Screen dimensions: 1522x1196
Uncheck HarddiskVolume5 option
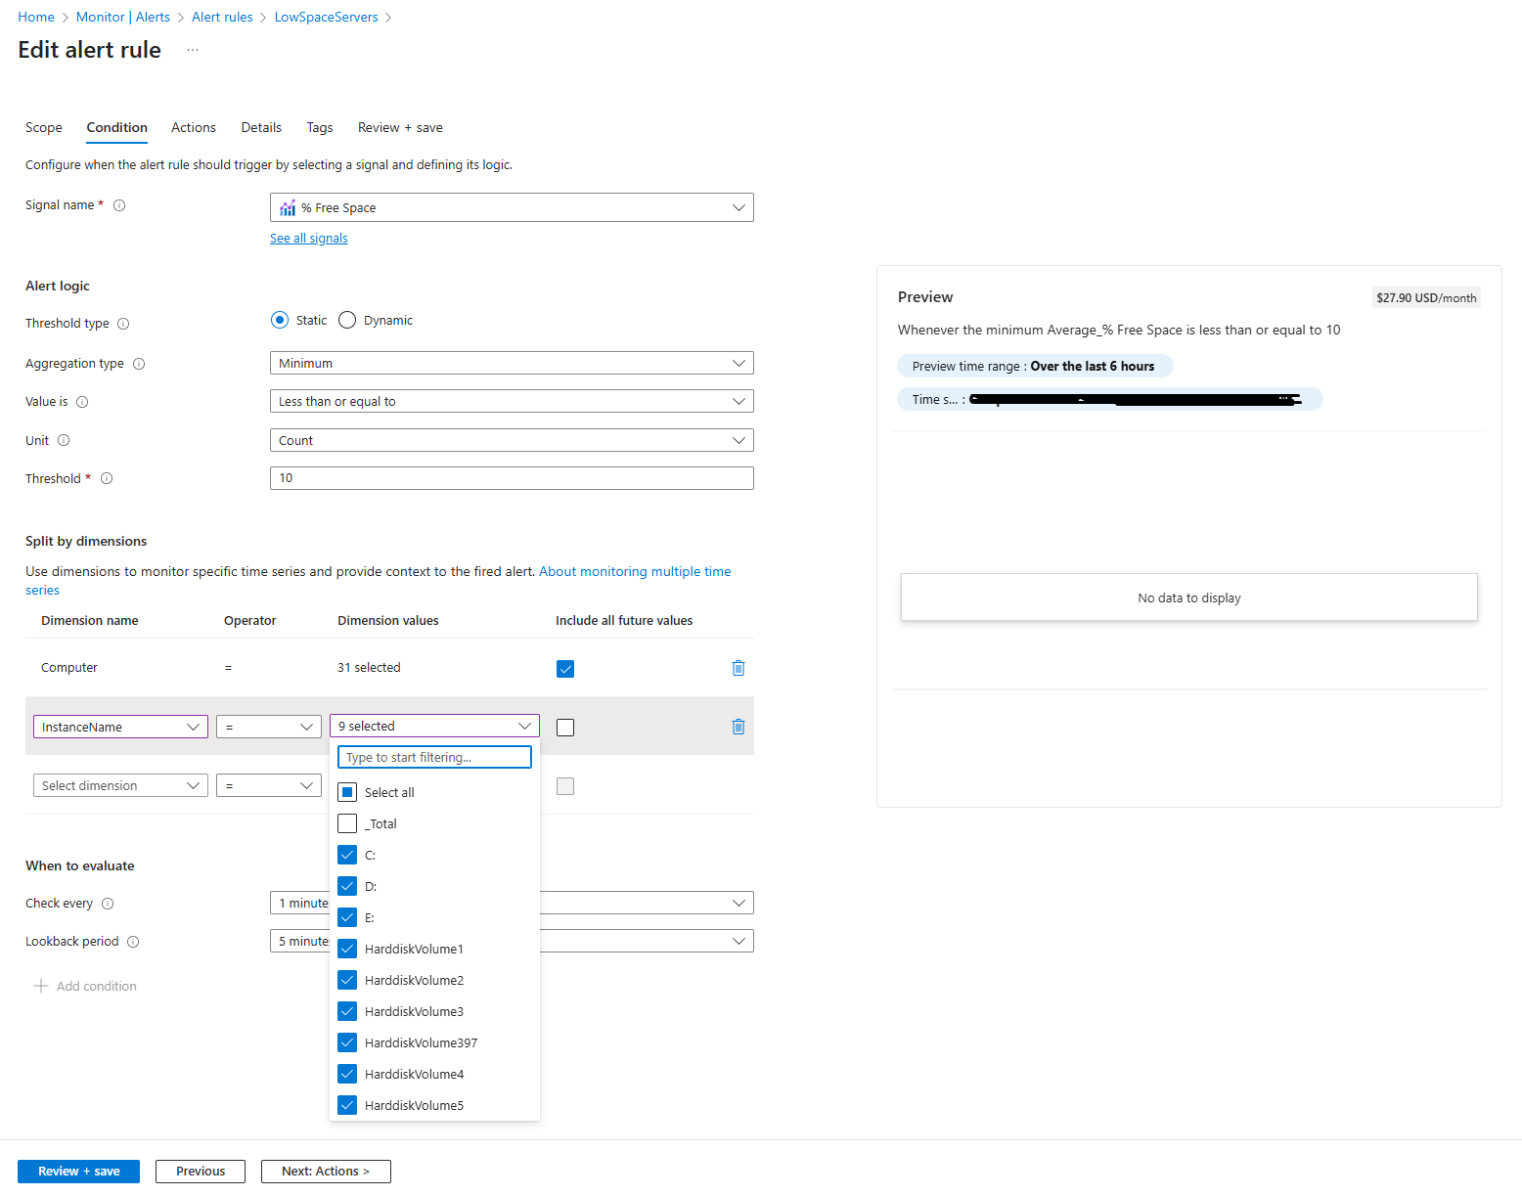pyautogui.click(x=347, y=1105)
